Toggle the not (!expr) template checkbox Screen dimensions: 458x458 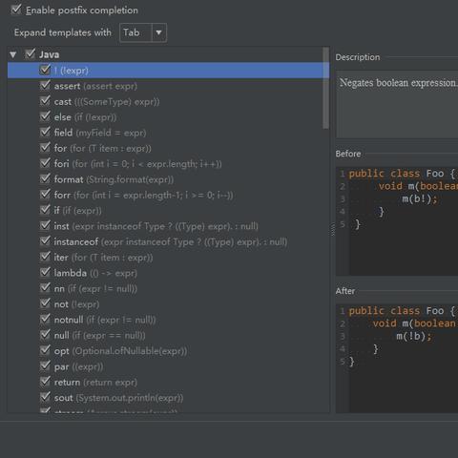coord(45,303)
